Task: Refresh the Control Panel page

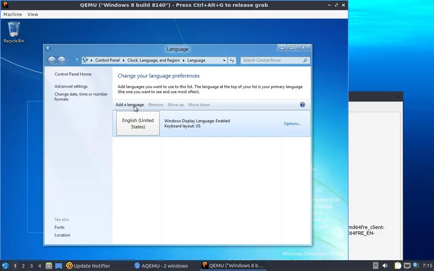Action: click(x=232, y=60)
